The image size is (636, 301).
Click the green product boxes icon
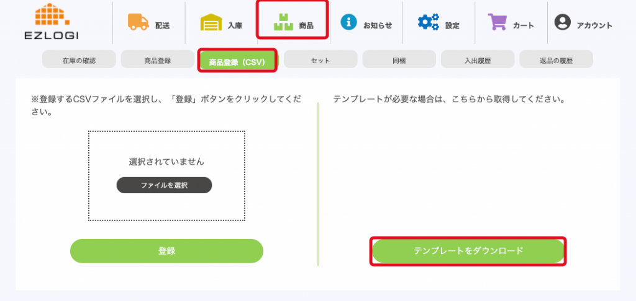(284, 24)
